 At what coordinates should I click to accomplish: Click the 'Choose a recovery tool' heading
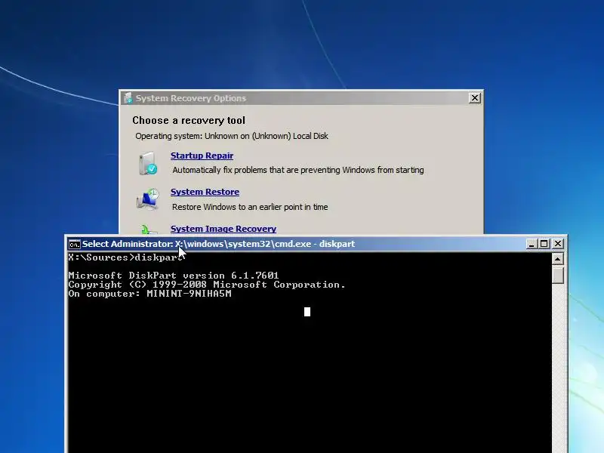coord(189,121)
